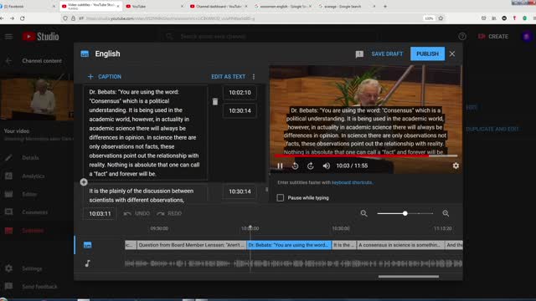Viewport: 536px width, 301px height.
Task: Rewind the video ten seconds
Action: click(296, 166)
